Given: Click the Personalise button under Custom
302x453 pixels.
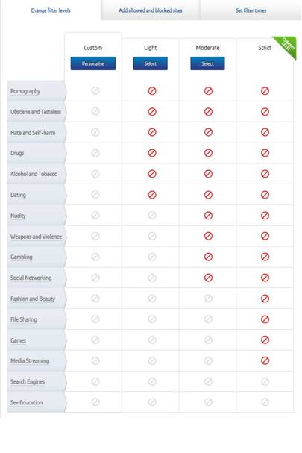Looking at the screenshot, I should [x=93, y=63].
